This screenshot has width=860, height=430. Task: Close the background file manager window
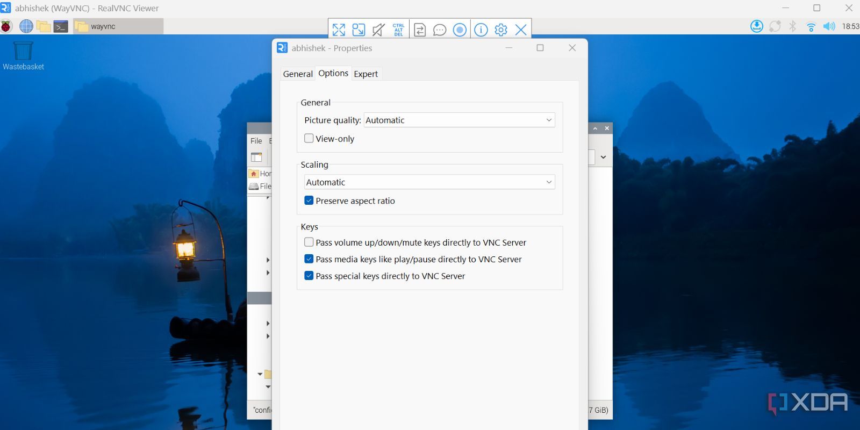click(x=607, y=128)
